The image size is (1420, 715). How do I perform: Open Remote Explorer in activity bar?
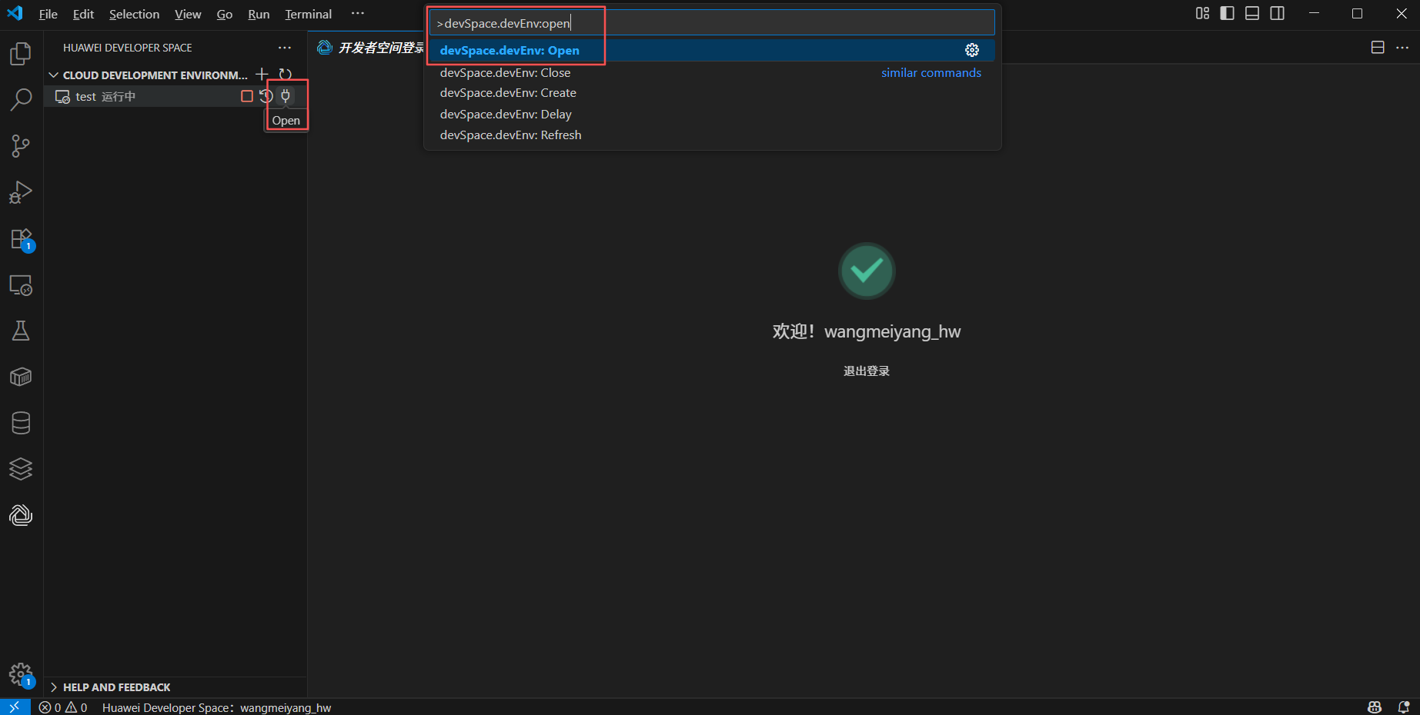tap(21, 285)
